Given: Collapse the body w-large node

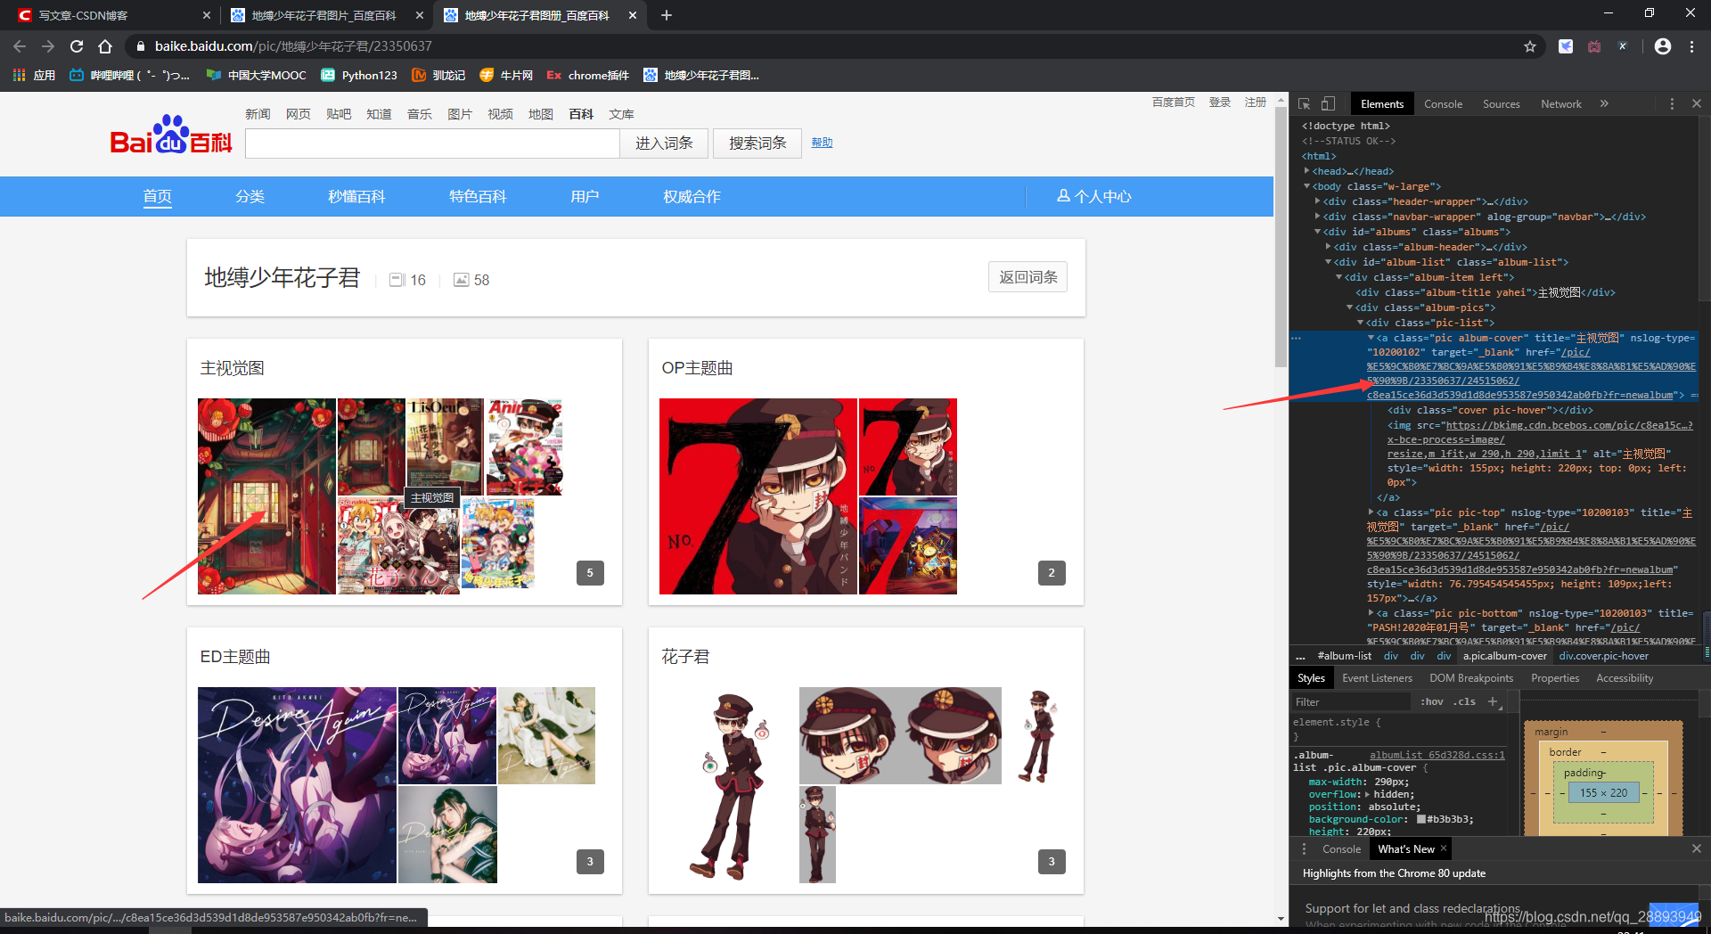Looking at the screenshot, I should 1307,186.
